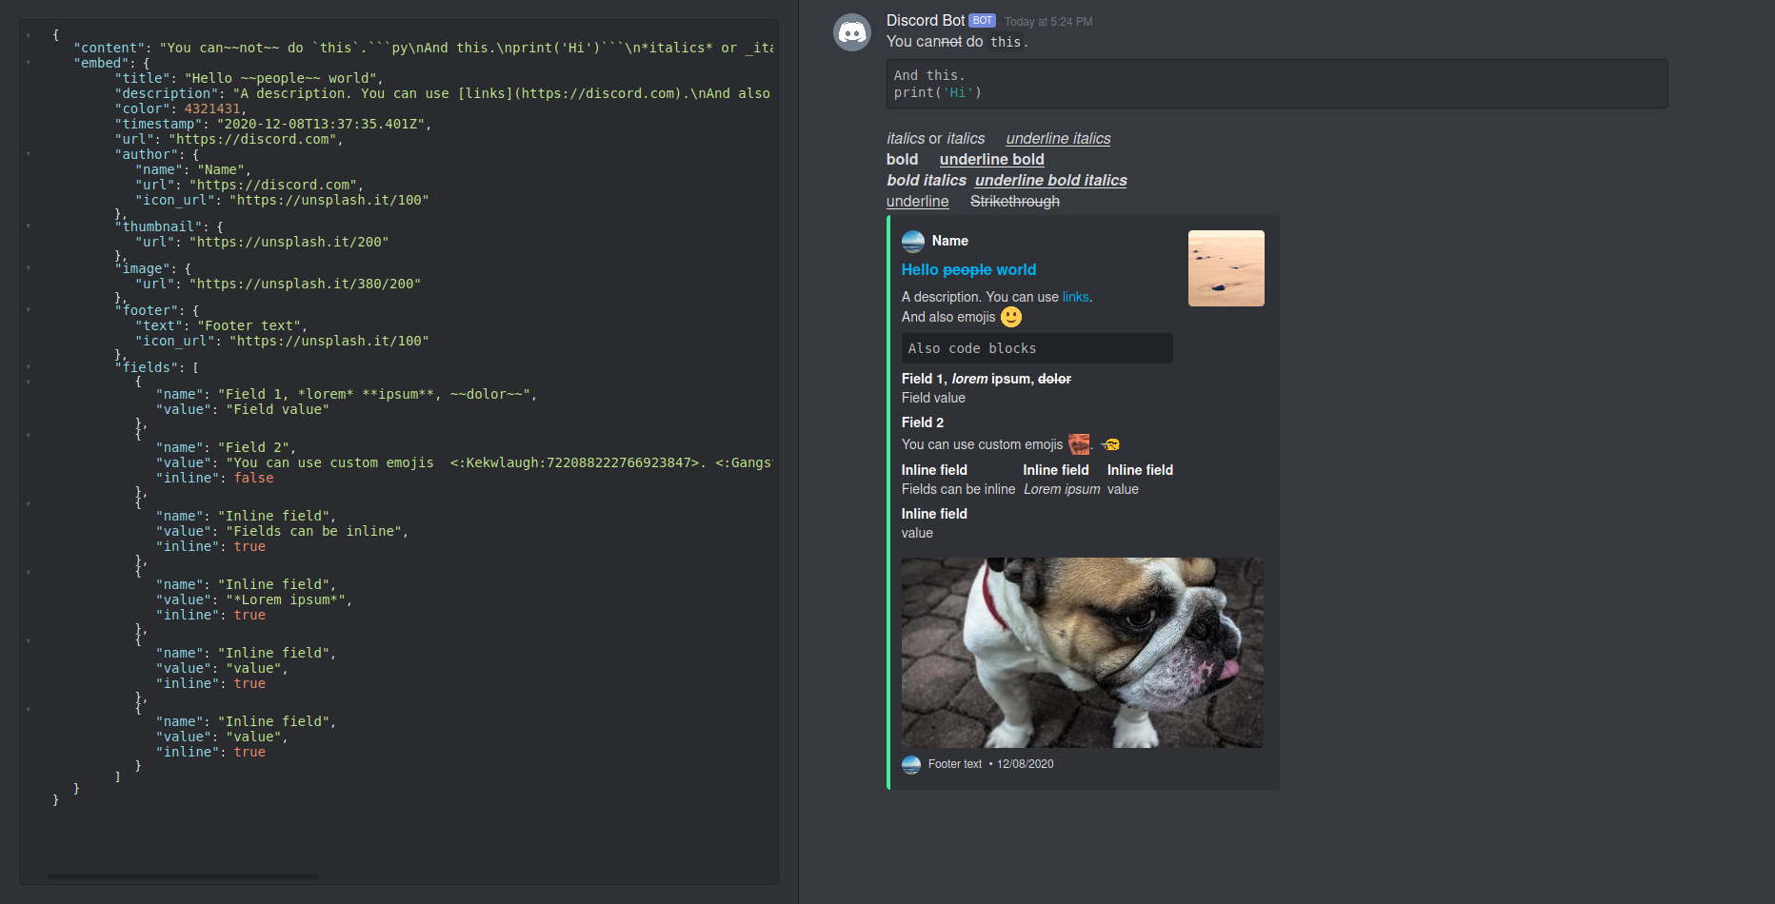The image size is (1775, 904).
Task: Click the "underline bold" preview text
Action: (992, 160)
